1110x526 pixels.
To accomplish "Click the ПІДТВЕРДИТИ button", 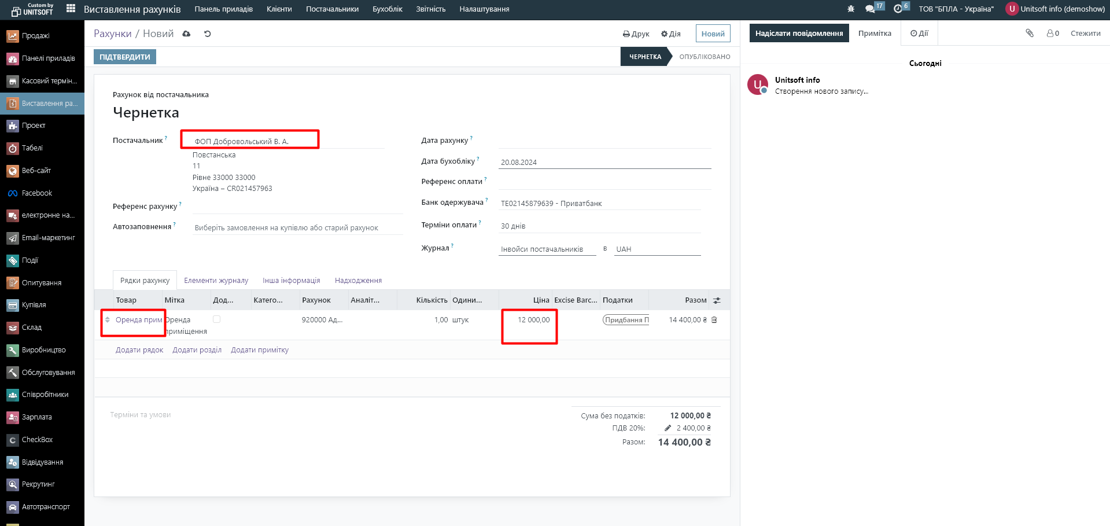I will [125, 57].
